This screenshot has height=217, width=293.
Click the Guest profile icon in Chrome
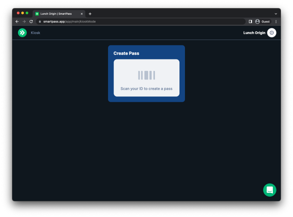click(257, 21)
